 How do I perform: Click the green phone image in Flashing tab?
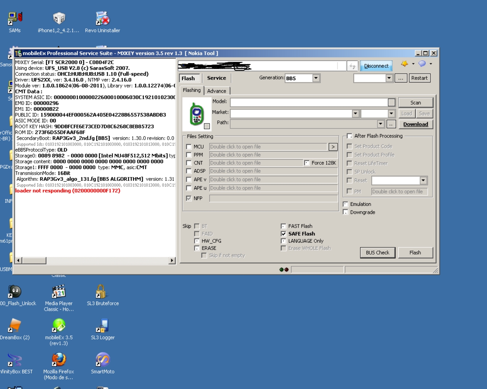point(197,114)
